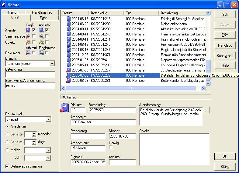Select the Mellan radio button
Image resolution: width=239 pixels, height=173 pixels.
[7, 150]
